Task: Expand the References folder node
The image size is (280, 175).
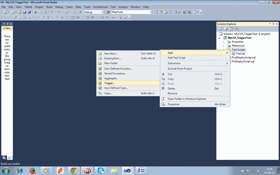Action: tap(223, 46)
